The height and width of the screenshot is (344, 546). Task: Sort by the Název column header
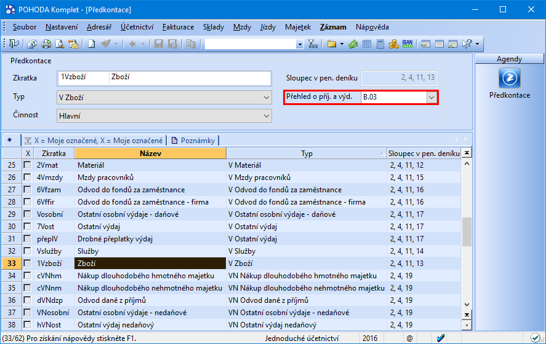point(150,153)
